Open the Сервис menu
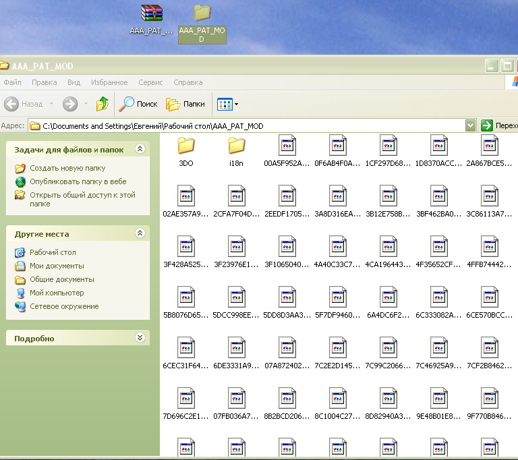518x460 pixels. pyautogui.click(x=150, y=82)
